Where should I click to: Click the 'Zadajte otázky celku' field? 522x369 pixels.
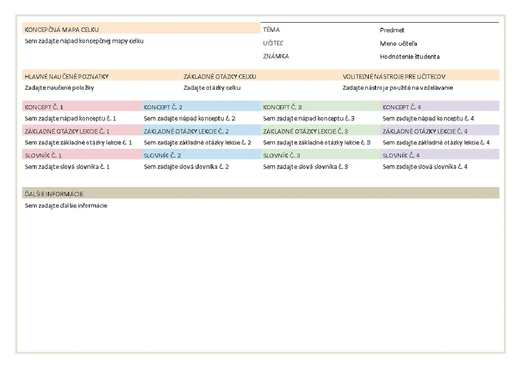212,88
